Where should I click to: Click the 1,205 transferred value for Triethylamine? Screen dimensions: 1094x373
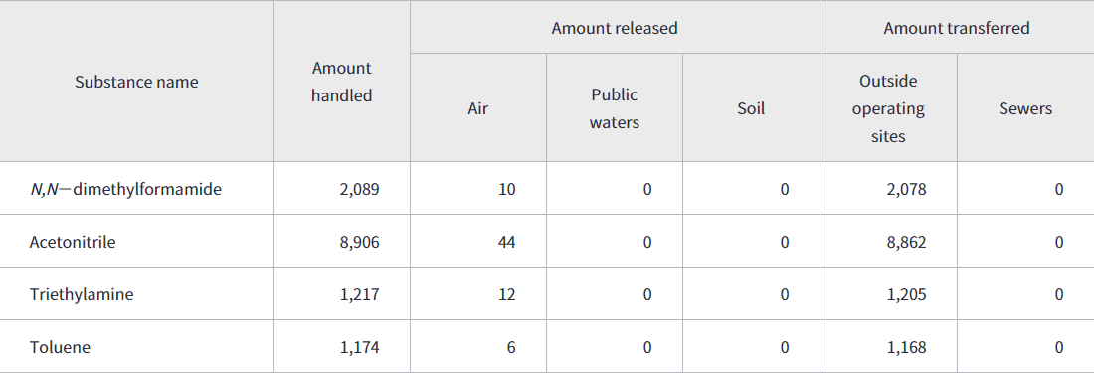coord(907,294)
